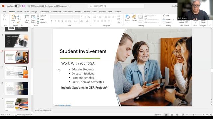The width and height of the screenshot is (213, 119).
Task: Click the Reuse Slides icon
Action: 33,17
